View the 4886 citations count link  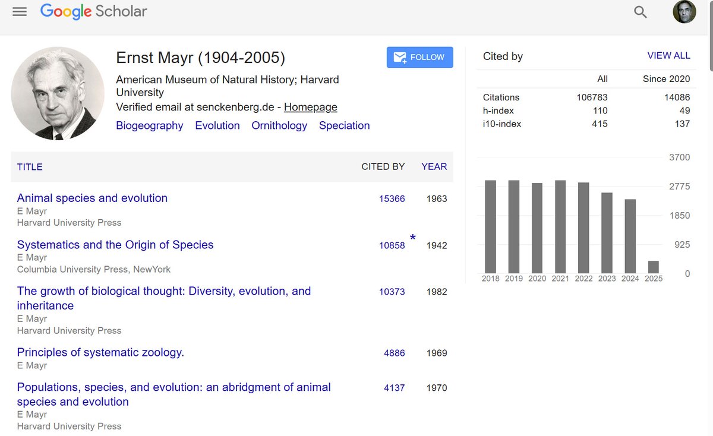[x=395, y=353]
